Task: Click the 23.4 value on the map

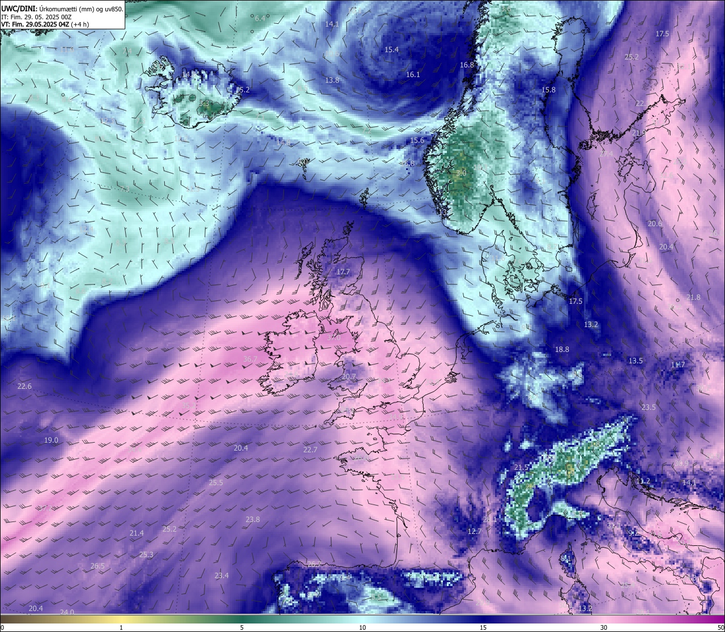Action: click(221, 575)
